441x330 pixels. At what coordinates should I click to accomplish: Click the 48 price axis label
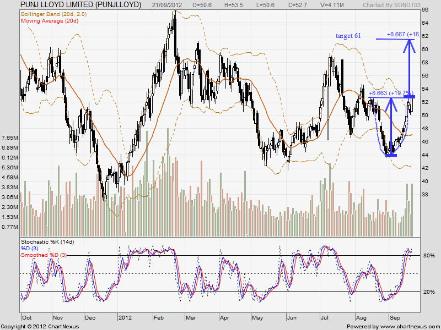(425, 129)
